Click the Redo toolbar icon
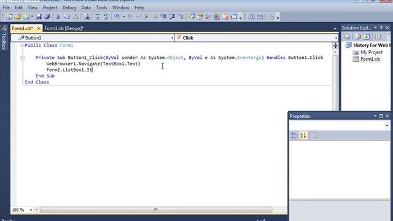Image resolution: width=393 pixels, height=221 pixels. click(131, 17)
